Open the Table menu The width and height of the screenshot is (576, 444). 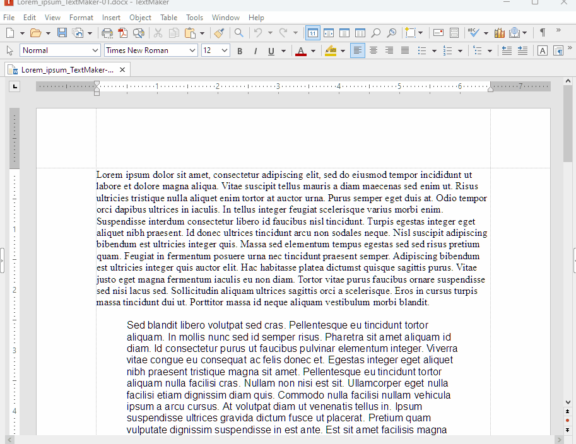click(x=168, y=18)
